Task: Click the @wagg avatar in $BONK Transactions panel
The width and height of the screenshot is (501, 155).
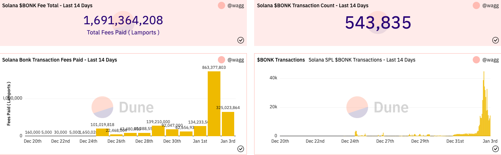Action: [x=476, y=60]
